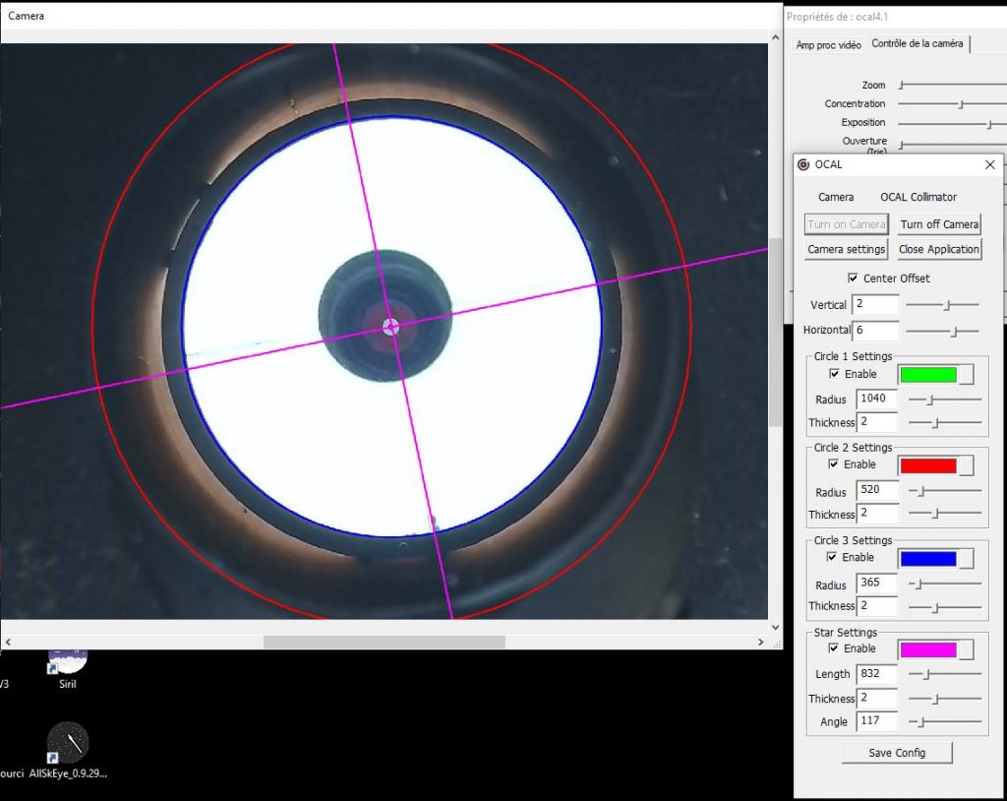Click the OCAL window title icon

[x=803, y=164]
